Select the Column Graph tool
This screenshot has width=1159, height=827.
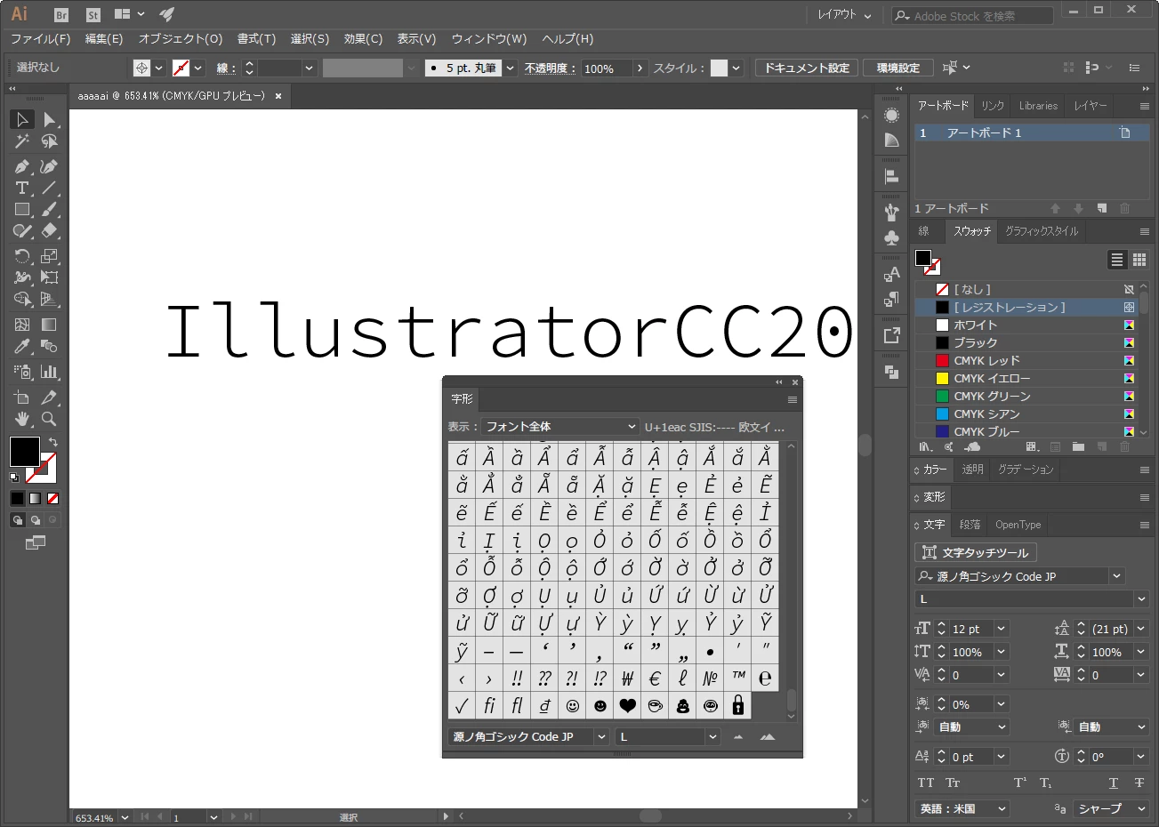pos(50,372)
